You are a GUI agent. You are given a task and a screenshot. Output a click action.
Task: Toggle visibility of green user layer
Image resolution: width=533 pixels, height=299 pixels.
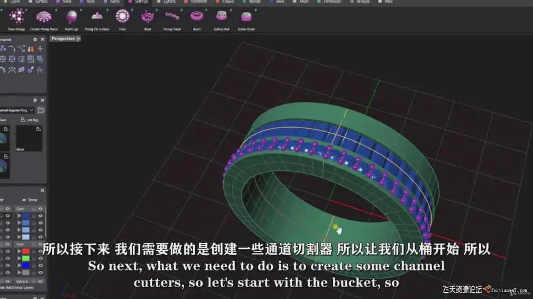coord(40,258)
